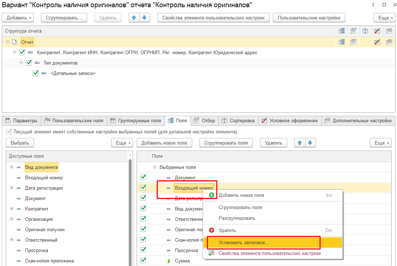This screenshot has width=397, height=266.
Task: Click green plus icon in context menu
Action: coord(212,195)
